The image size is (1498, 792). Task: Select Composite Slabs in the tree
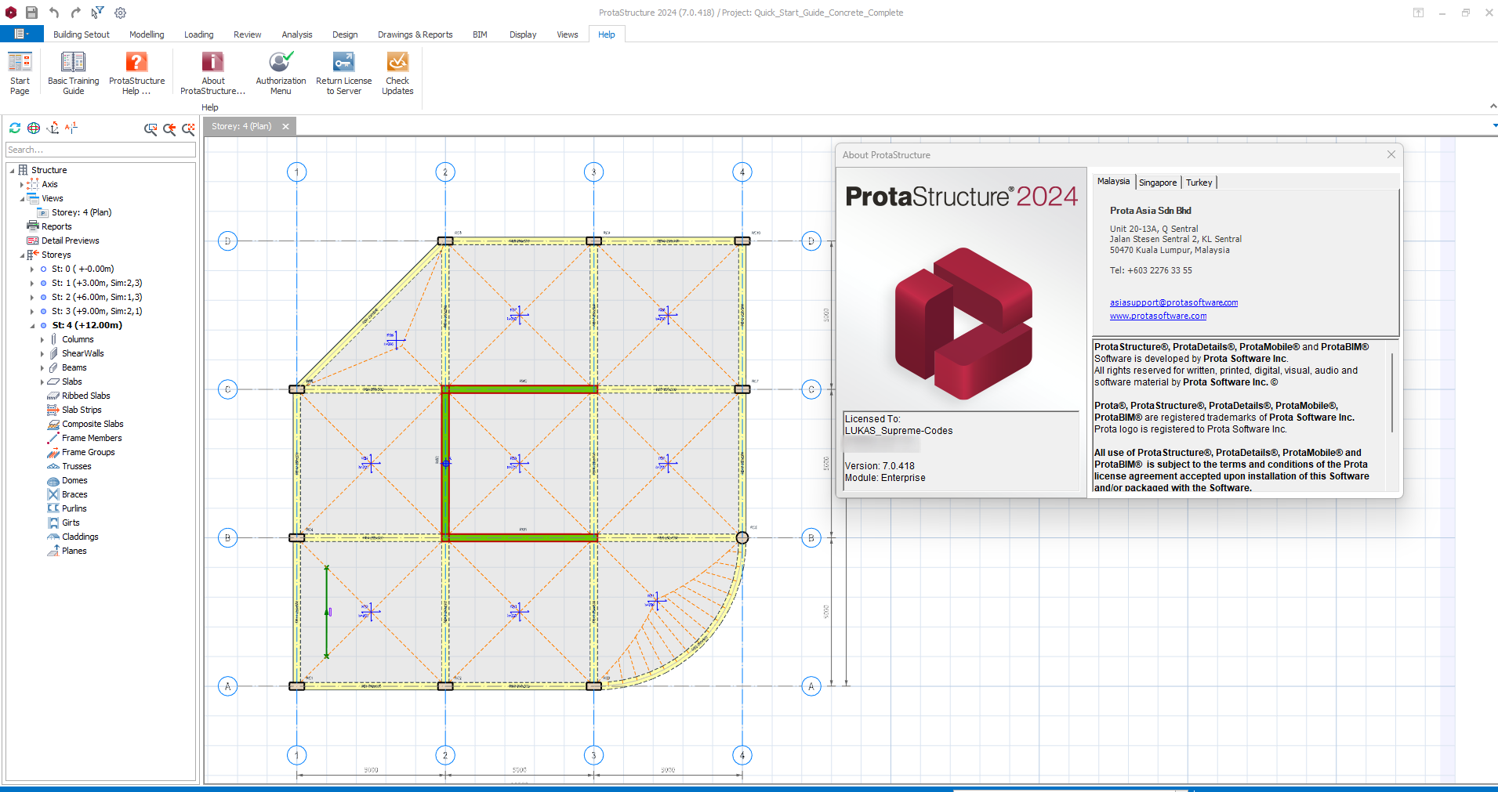(x=92, y=424)
